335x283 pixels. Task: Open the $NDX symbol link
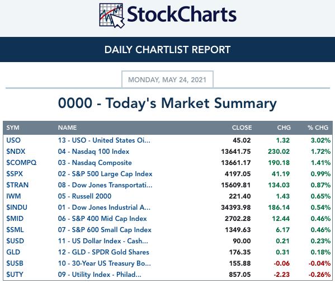pos(16,152)
